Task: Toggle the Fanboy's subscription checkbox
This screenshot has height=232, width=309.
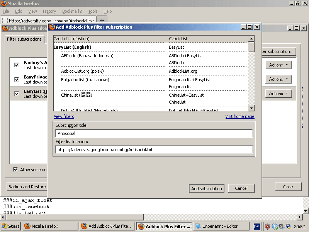Action: (x=17, y=65)
